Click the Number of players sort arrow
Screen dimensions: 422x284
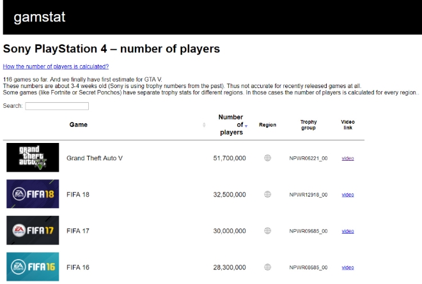246,126
